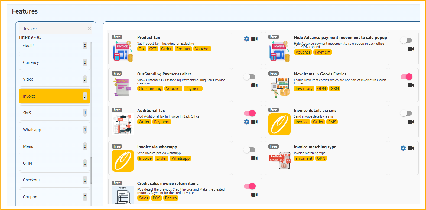The image size is (426, 210).
Task: Click the GST tag on Product Tax
Action: pos(153,49)
